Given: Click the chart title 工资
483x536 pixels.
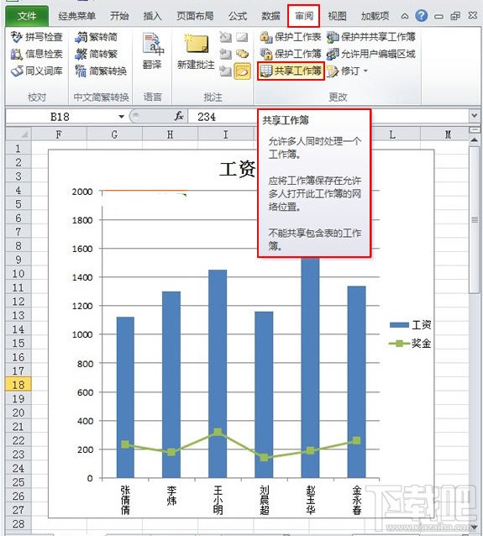Looking at the screenshot, I should (237, 169).
